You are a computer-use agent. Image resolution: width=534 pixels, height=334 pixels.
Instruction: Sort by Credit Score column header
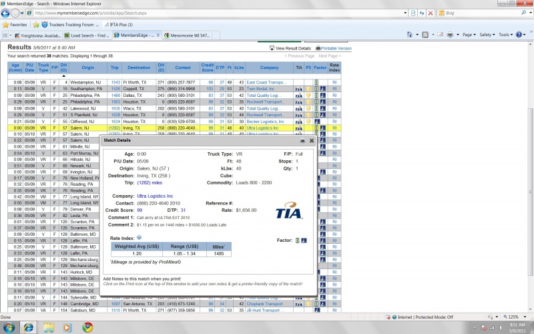click(208, 67)
